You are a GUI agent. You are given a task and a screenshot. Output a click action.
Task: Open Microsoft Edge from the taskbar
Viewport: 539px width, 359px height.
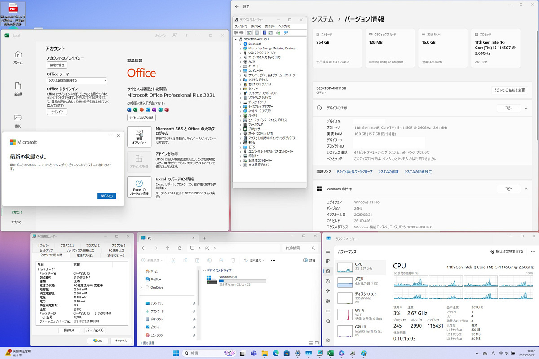[276, 353]
